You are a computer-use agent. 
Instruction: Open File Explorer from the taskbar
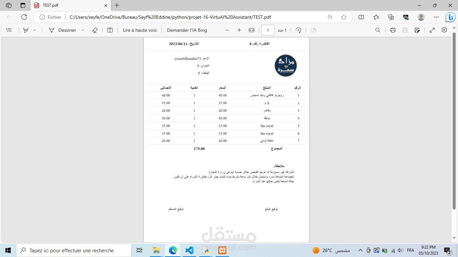point(156,250)
